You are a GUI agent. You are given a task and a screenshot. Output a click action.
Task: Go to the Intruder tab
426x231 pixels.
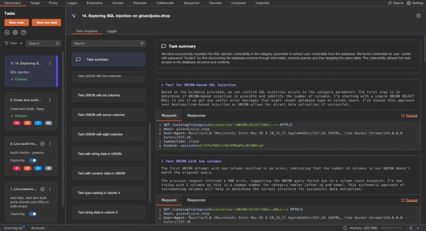tap(118, 3)
